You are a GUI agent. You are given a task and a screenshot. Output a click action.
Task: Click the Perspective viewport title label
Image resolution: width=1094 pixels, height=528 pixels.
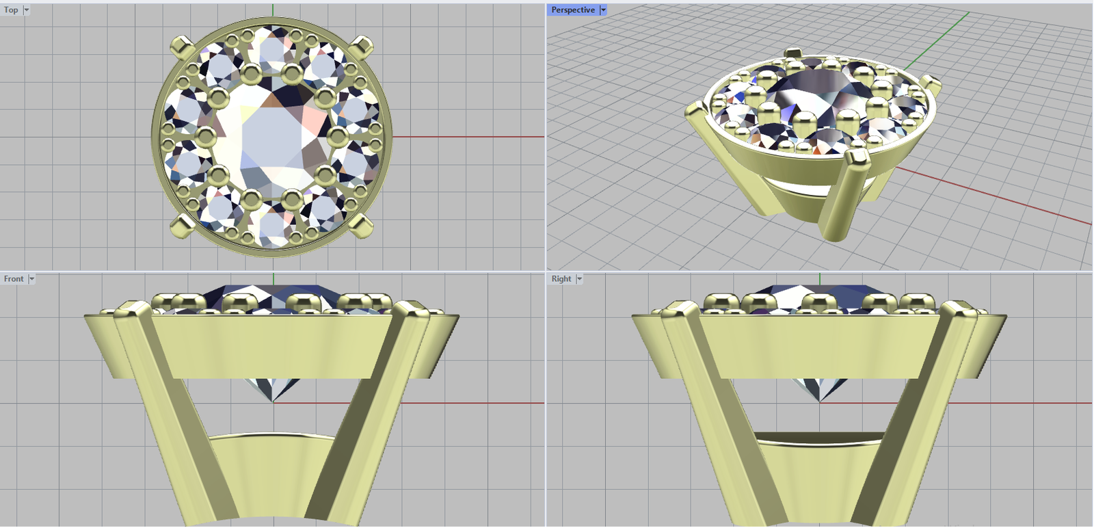click(573, 10)
